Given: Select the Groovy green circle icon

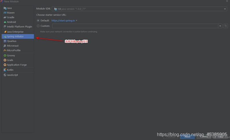Looking at the screenshot, I should [5, 55].
